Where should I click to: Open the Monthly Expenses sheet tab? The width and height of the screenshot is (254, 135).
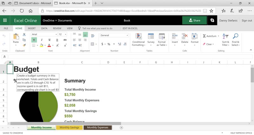pos(98,128)
